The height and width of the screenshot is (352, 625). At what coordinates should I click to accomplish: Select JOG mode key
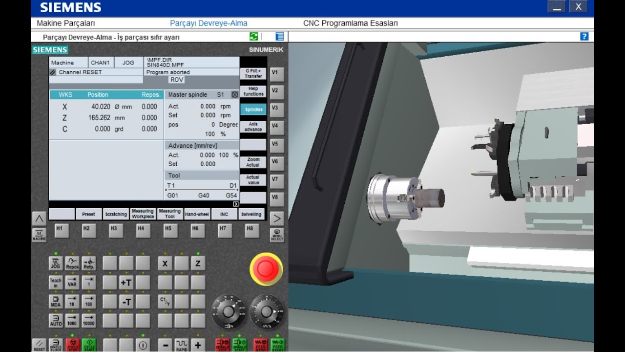click(x=56, y=264)
